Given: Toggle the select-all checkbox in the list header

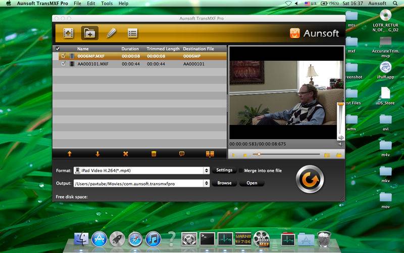Looking at the screenshot, I should coord(58,49).
